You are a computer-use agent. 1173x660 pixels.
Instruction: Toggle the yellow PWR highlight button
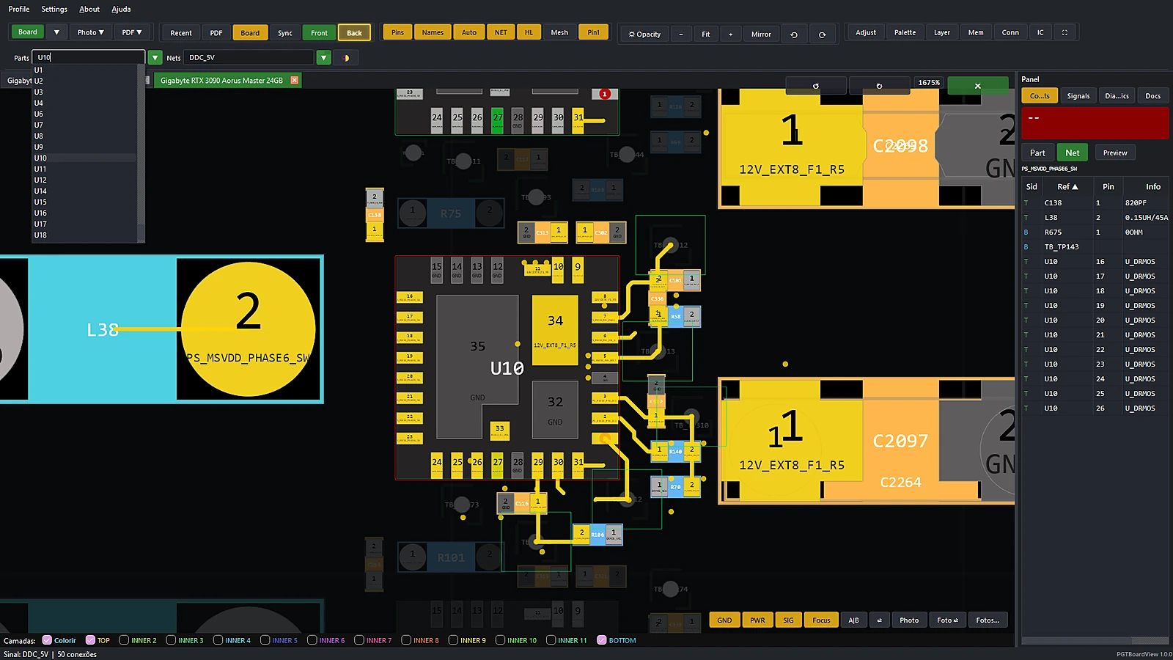757,620
